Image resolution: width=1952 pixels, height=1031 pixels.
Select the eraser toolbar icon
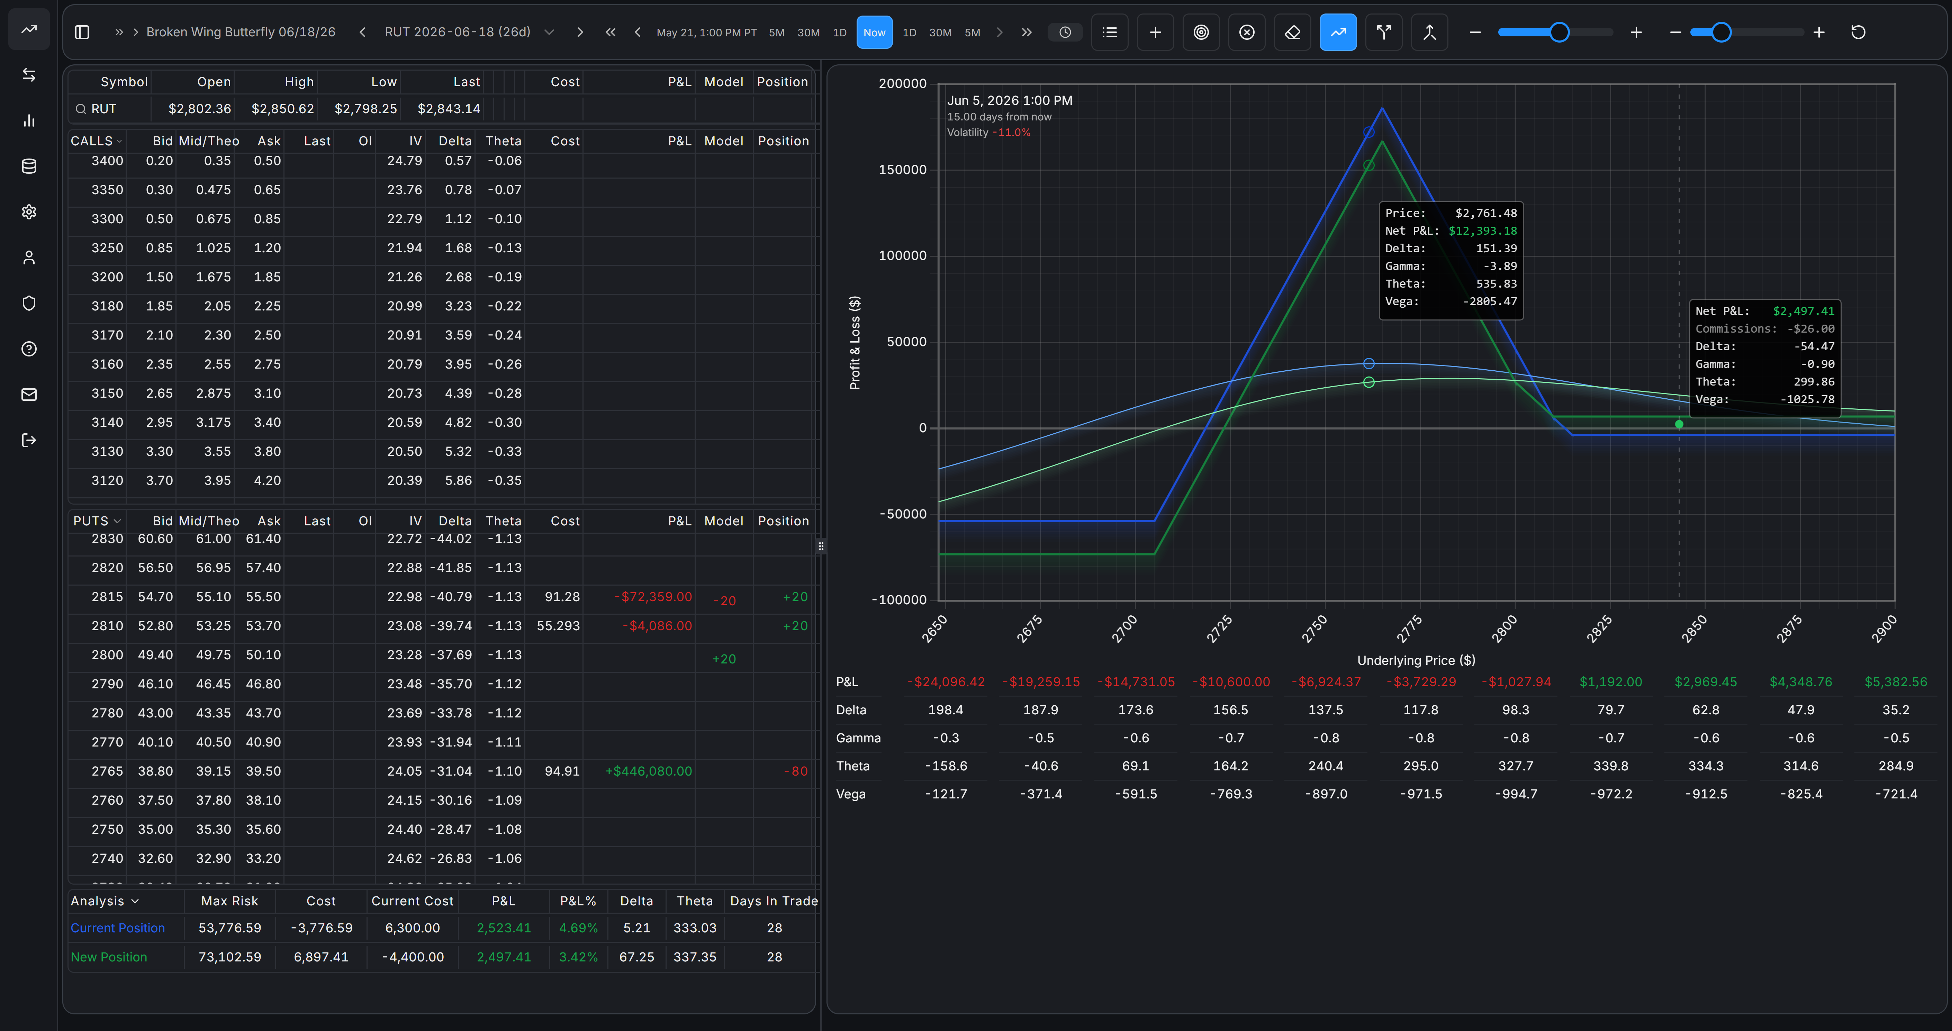[1293, 33]
